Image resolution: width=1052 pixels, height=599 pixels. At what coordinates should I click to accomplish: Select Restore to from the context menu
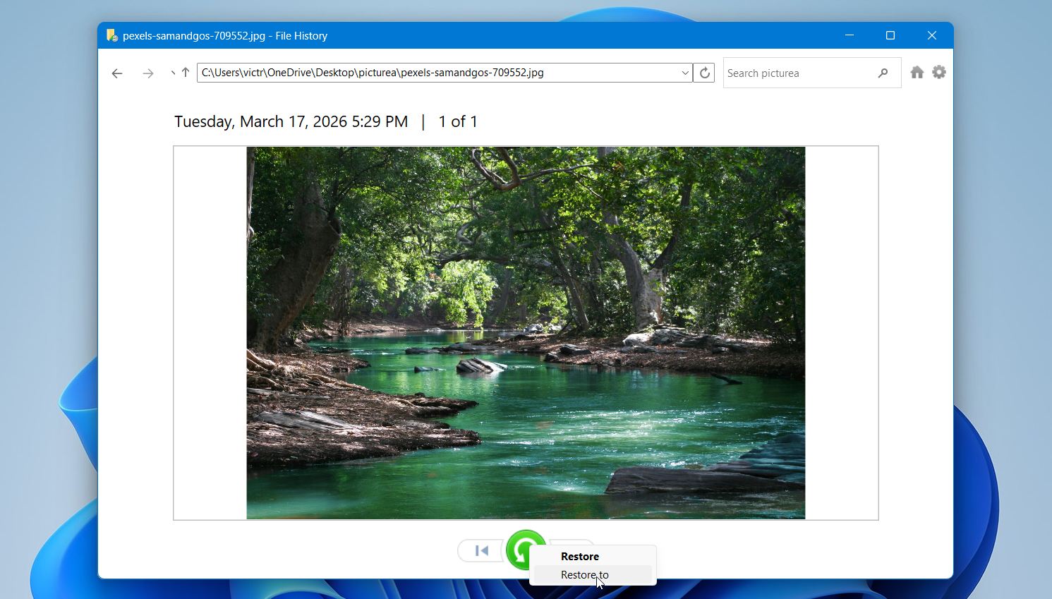585,574
